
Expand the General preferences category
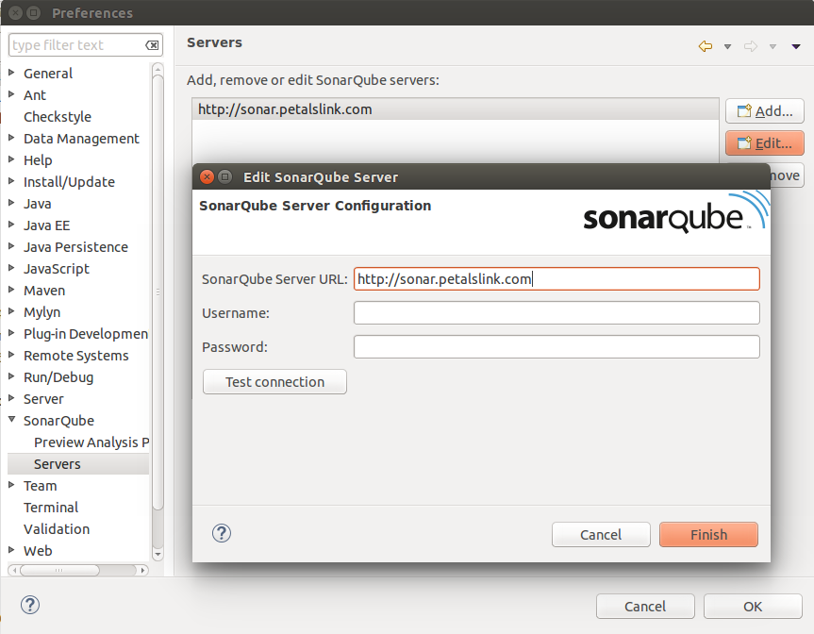click(12, 74)
